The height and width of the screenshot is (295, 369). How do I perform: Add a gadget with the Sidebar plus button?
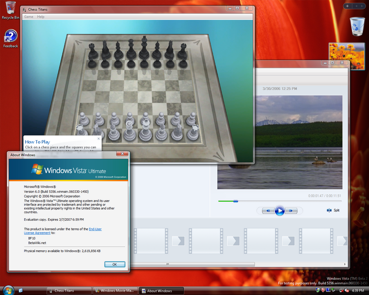pos(347,6)
